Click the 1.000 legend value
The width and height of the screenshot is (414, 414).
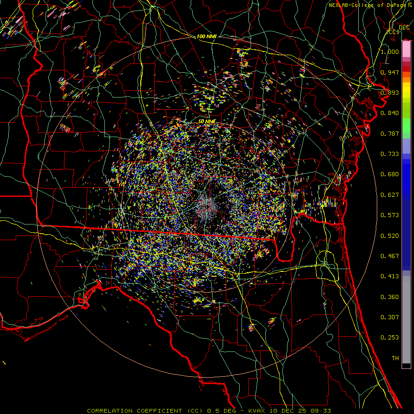390,52
